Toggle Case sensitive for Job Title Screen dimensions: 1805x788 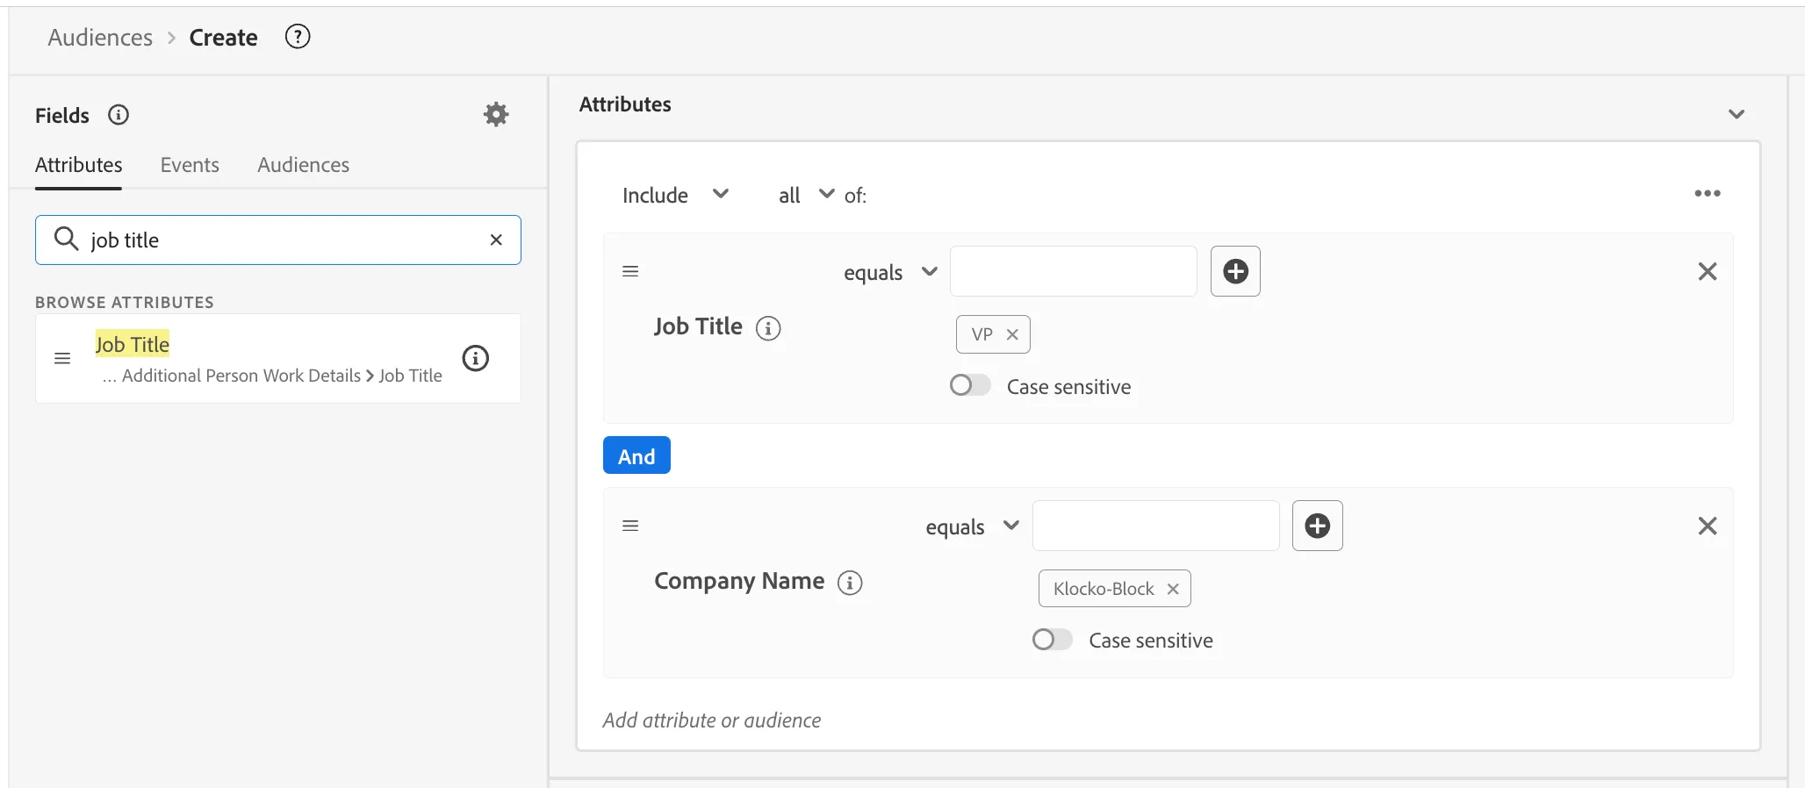[x=970, y=385]
